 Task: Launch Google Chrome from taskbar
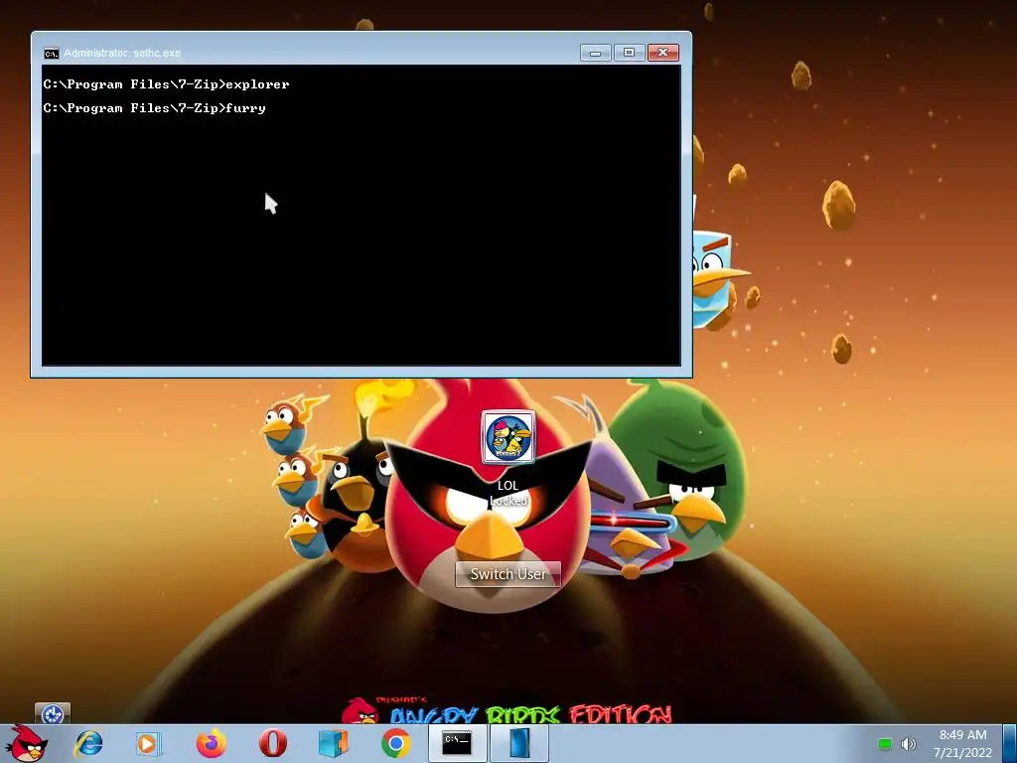point(395,743)
